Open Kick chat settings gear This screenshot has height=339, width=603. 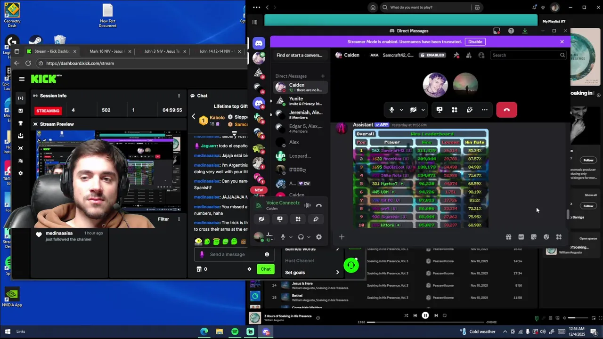coord(249,269)
